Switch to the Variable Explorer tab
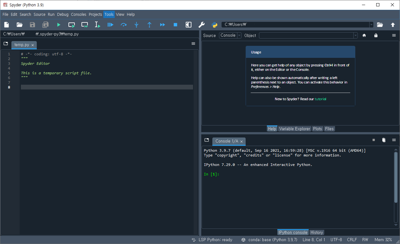 coord(294,129)
